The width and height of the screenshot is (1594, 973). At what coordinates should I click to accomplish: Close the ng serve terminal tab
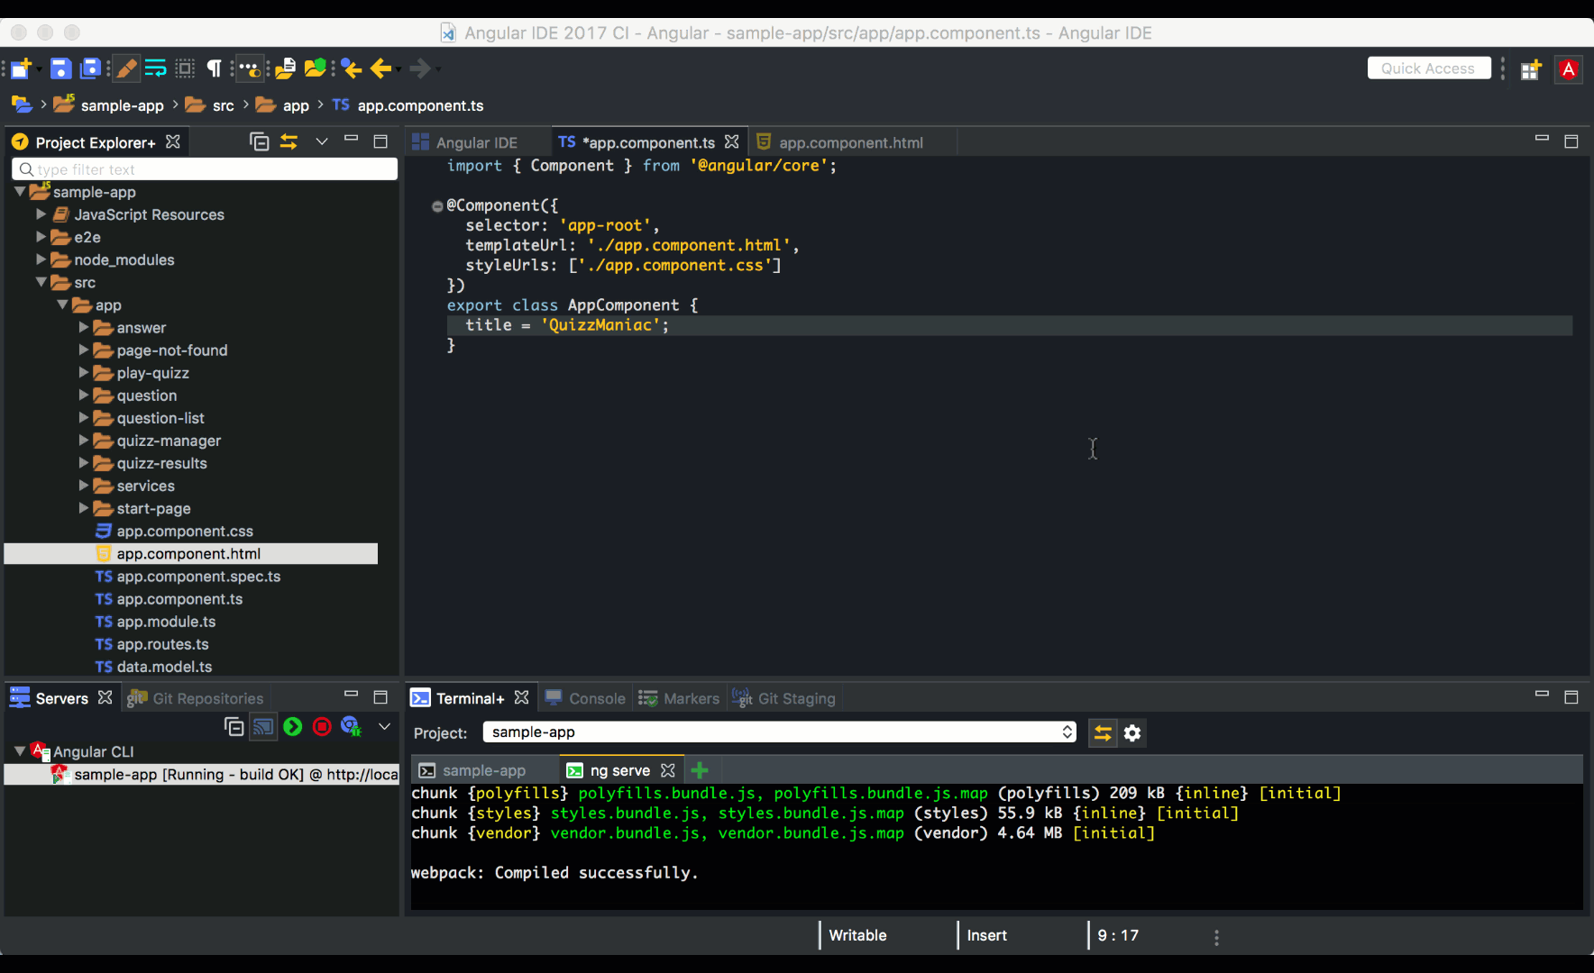[x=667, y=770]
